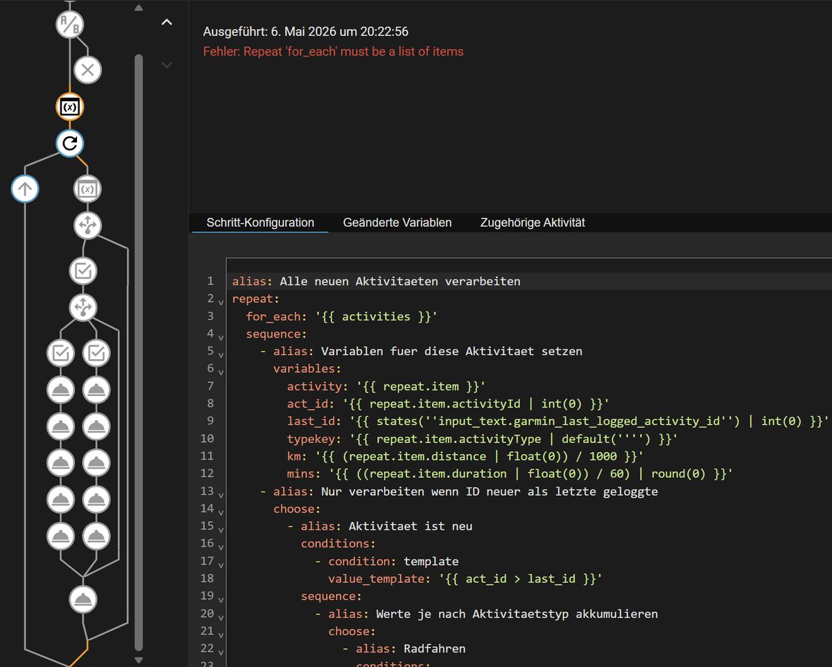This screenshot has height=667, width=832.
Task: Select first service-call bell node in right column
Action: (96, 390)
